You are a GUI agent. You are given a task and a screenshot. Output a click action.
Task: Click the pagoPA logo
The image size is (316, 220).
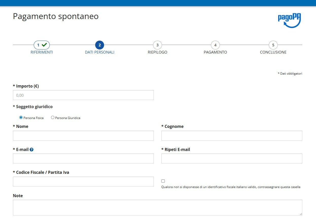pos(289,21)
